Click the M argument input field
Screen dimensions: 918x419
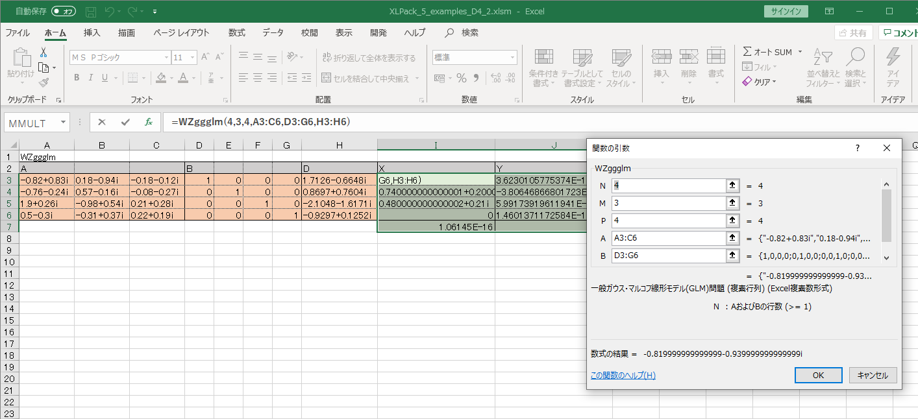(667, 204)
